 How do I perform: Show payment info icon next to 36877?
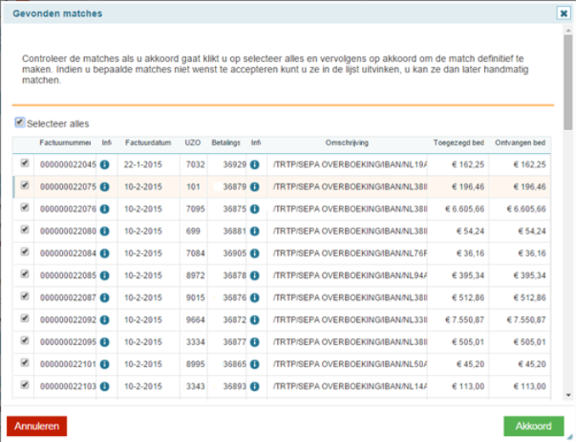[255, 342]
